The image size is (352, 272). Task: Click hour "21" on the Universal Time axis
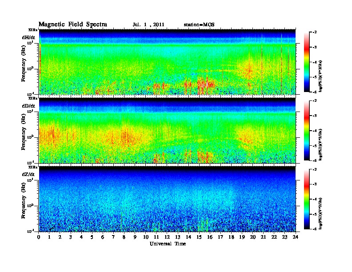[263, 237]
